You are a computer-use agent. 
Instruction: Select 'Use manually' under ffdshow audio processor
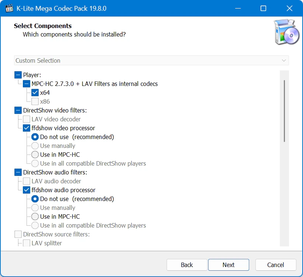pyautogui.click(x=35, y=208)
